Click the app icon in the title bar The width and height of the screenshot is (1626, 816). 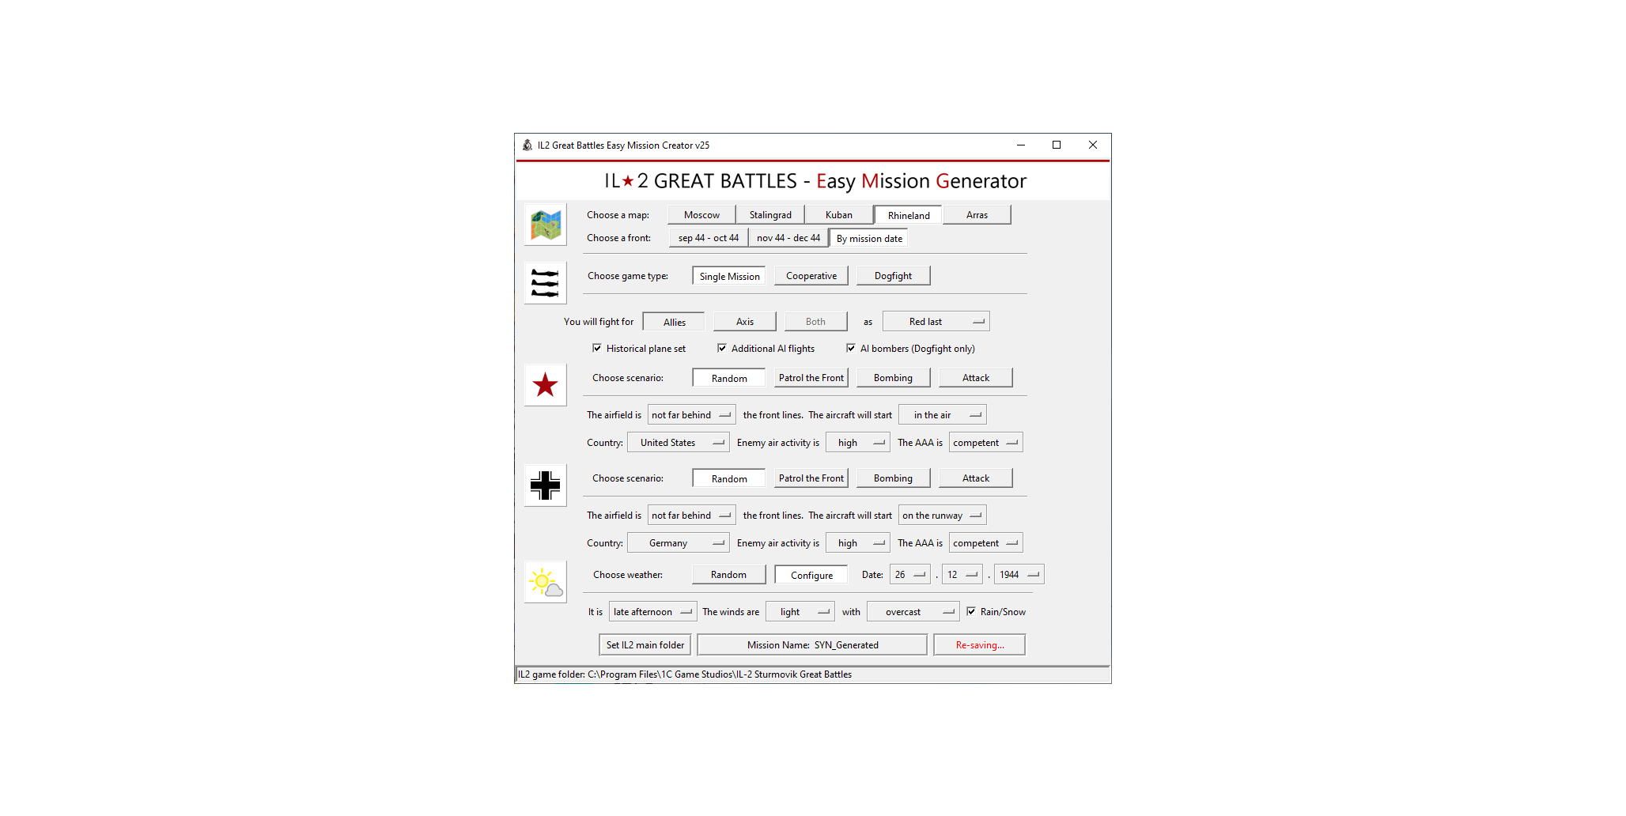(x=528, y=145)
